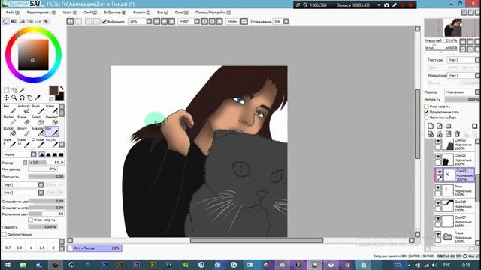Show the RGB sliders panel
481x270 pixels.
tap(14, 21)
